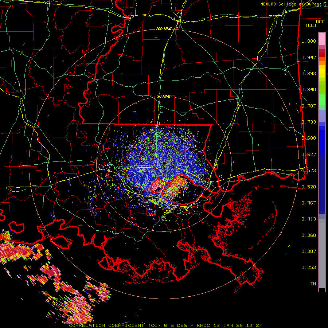Viewport: 328px width, 328px height.
Task: Select the 0.253 scale value
Action: (309, 268)
